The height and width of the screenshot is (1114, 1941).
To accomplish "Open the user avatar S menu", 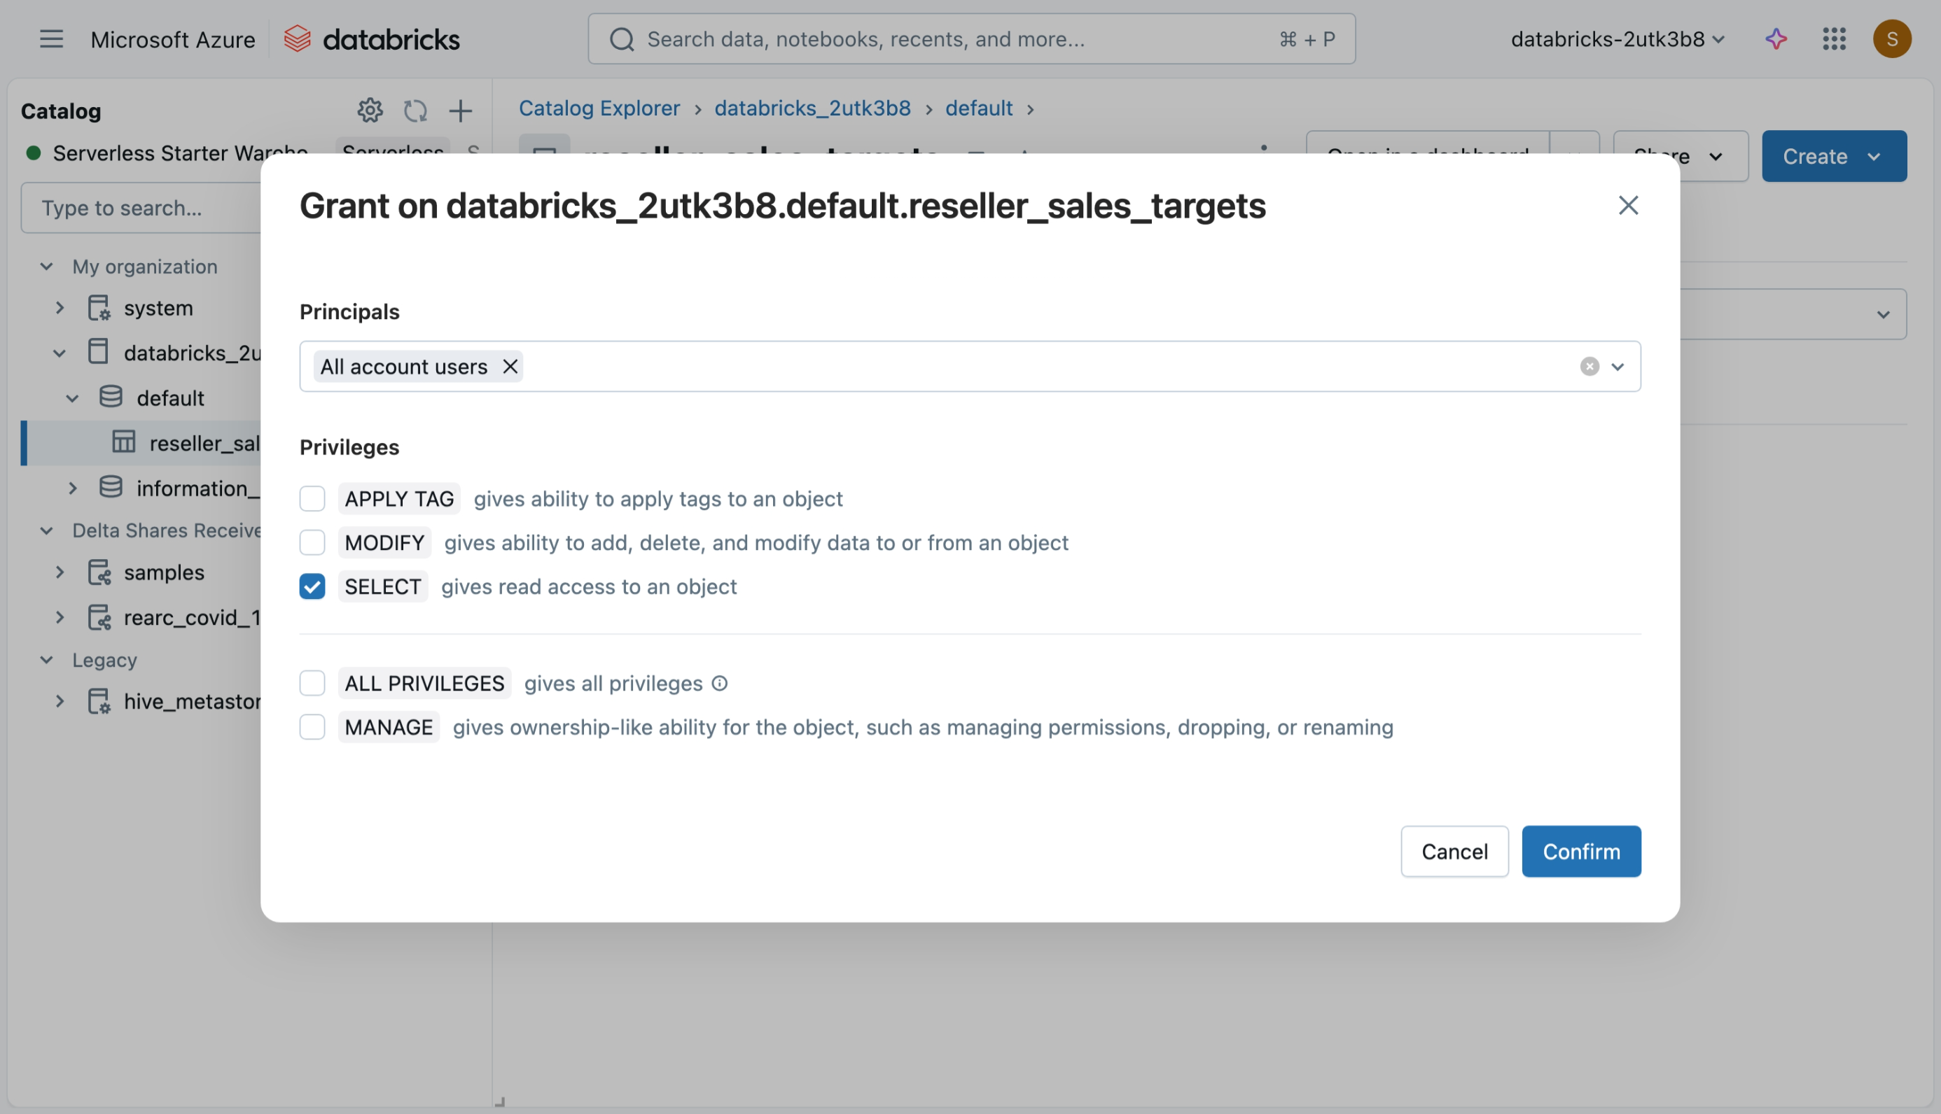I will click(1891, 39).
